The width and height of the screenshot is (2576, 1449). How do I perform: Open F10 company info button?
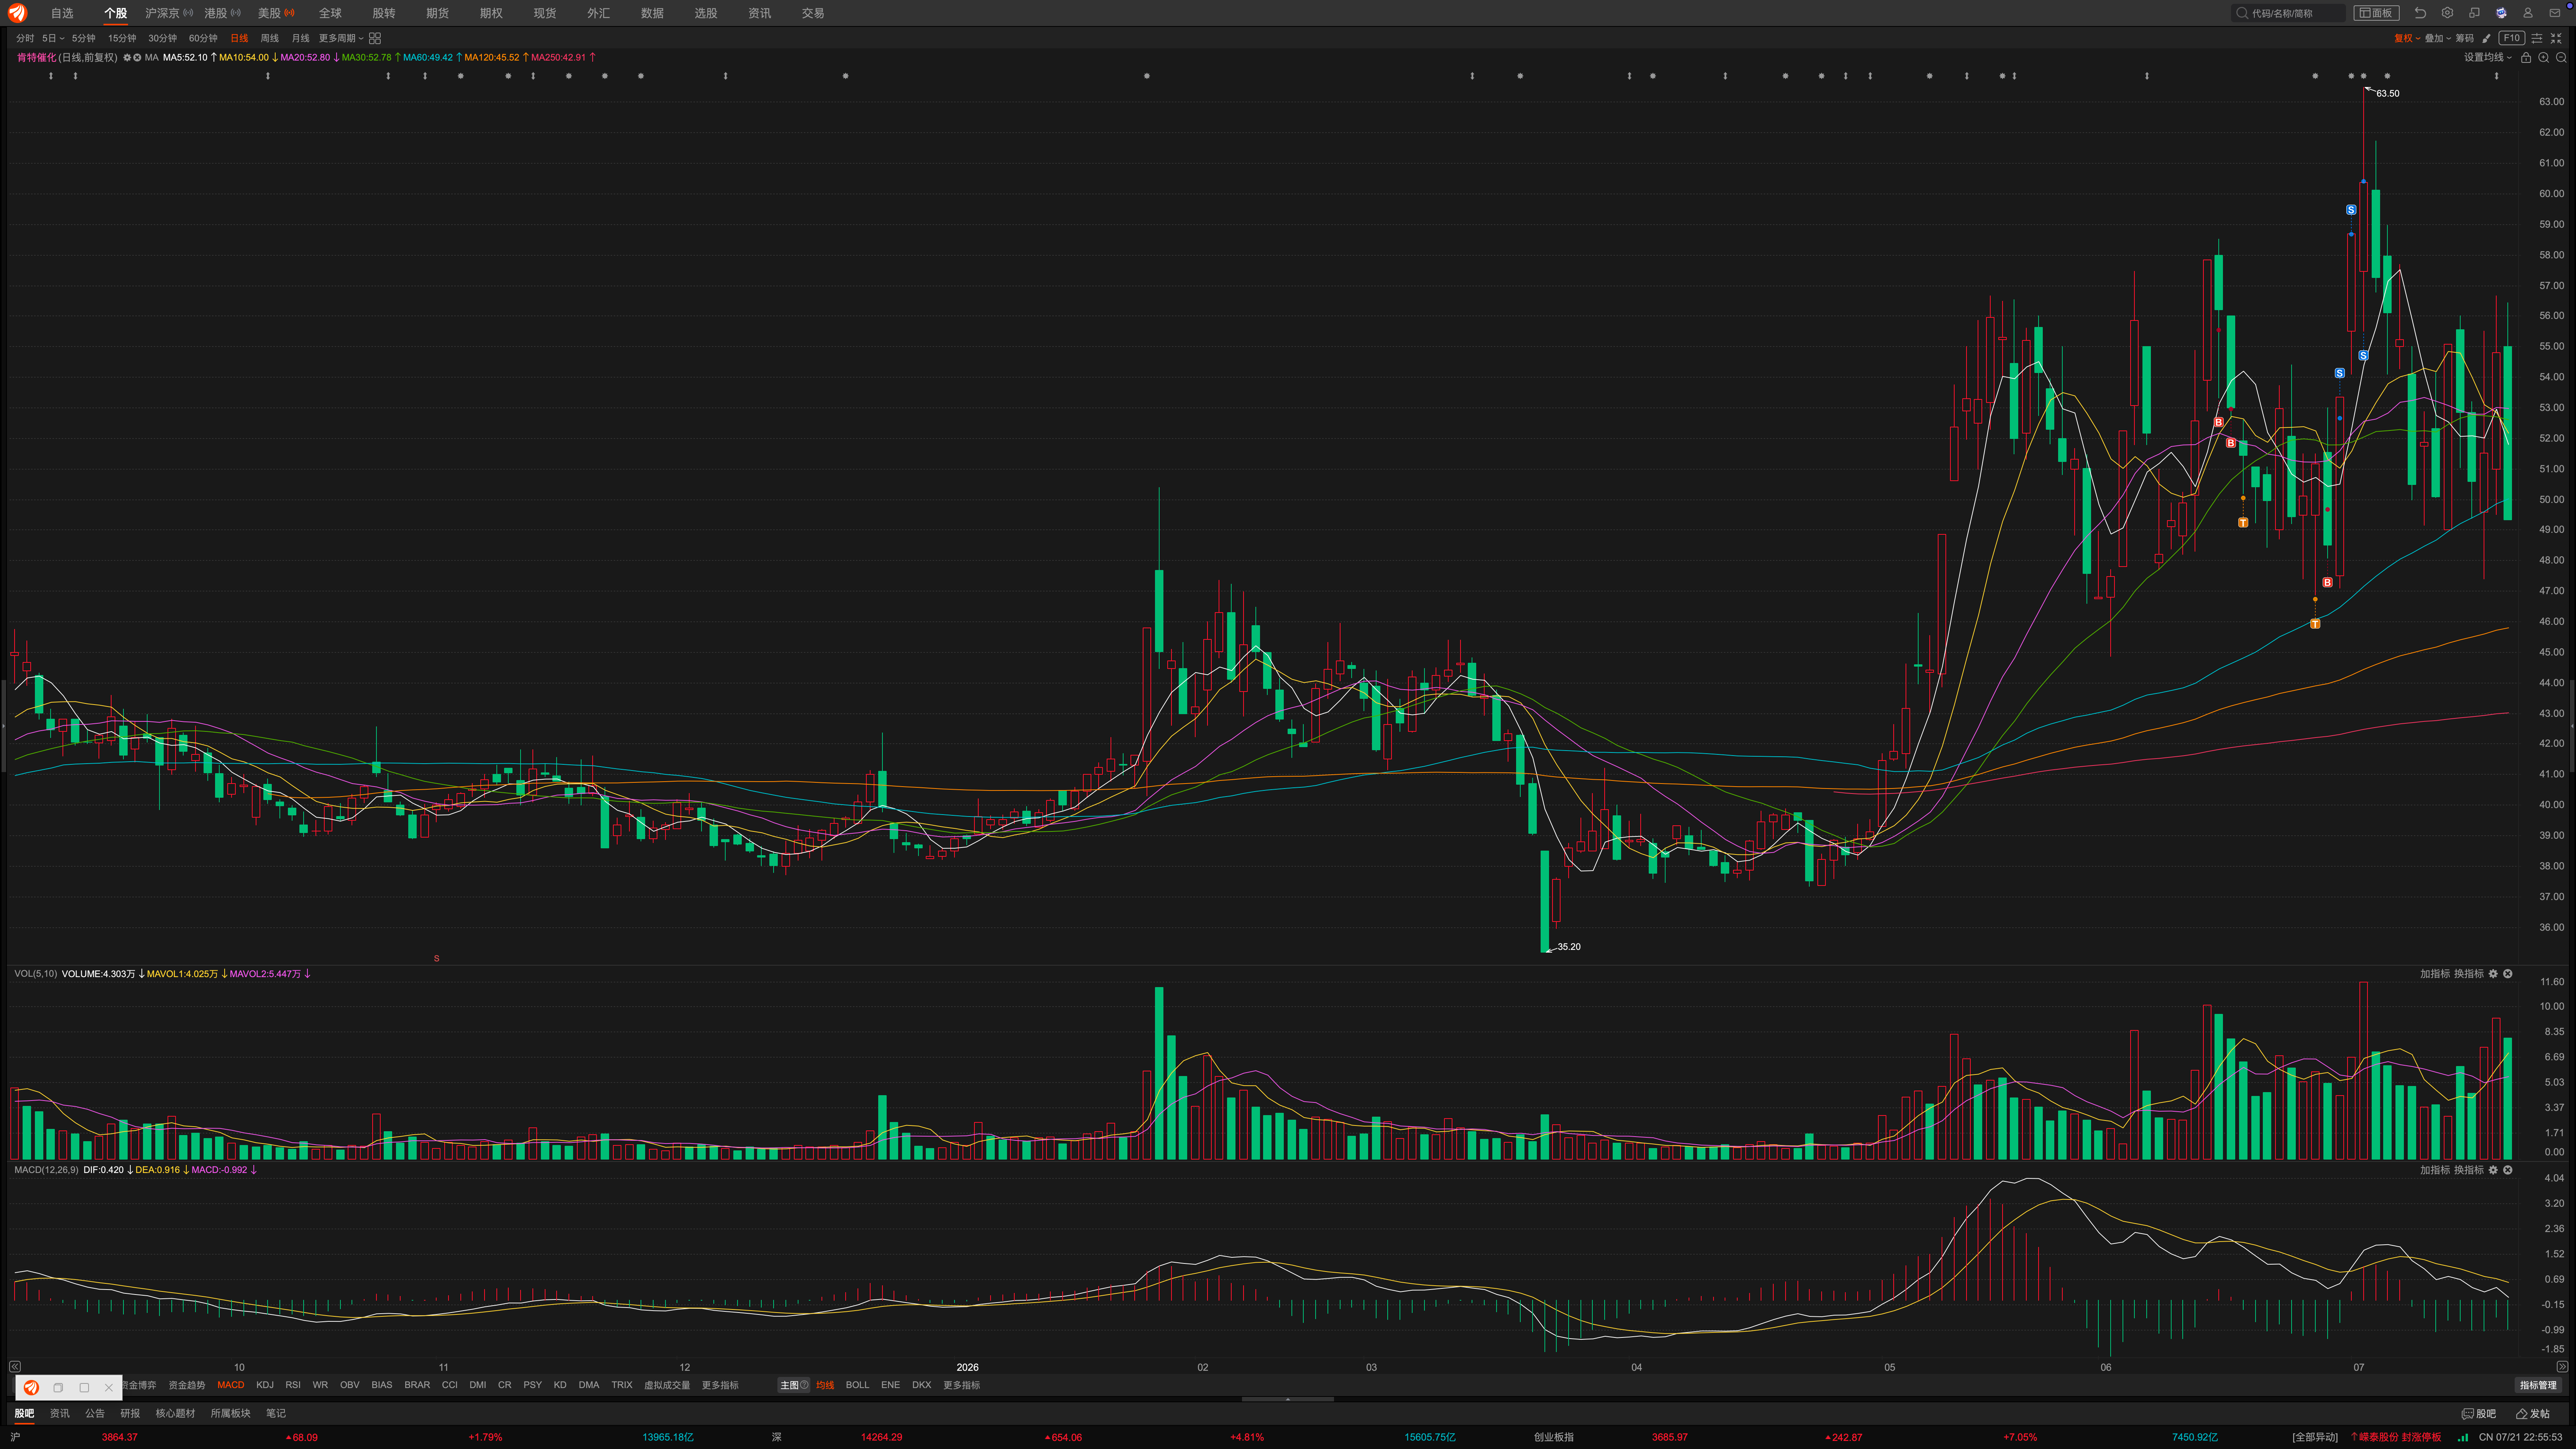tap(2512, 38)
